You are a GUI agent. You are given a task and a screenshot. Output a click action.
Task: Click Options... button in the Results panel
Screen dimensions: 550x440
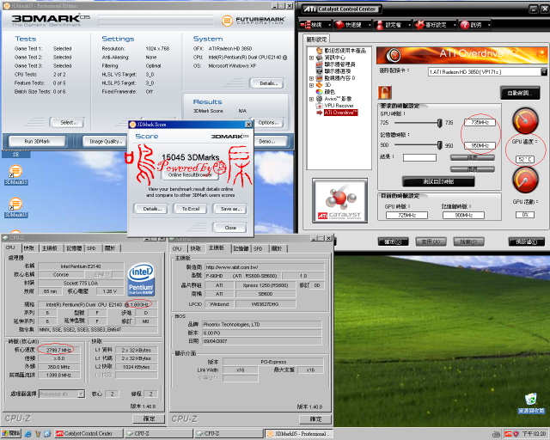pos(269,122)
